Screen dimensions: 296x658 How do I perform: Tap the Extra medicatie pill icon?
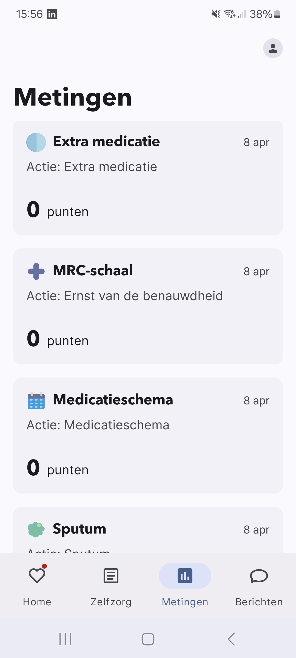click(x=36, y=142)
